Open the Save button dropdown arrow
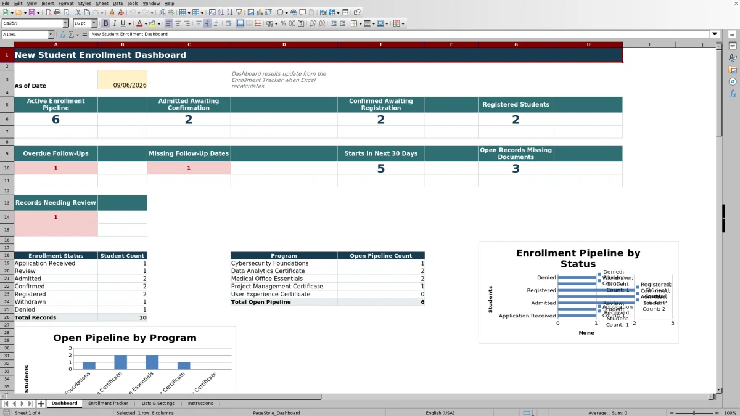Image resolution: width=740 pixels, height=416 pixels. tap(38, 12)
